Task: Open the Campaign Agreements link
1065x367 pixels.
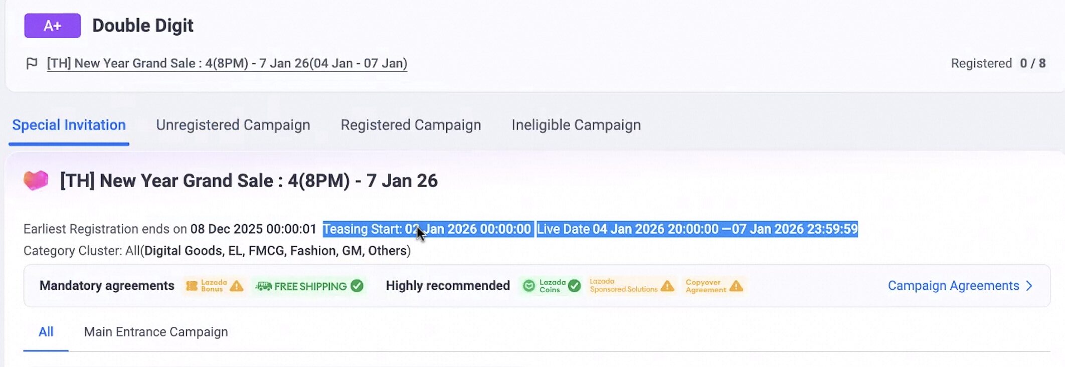Action: point(953,286)
